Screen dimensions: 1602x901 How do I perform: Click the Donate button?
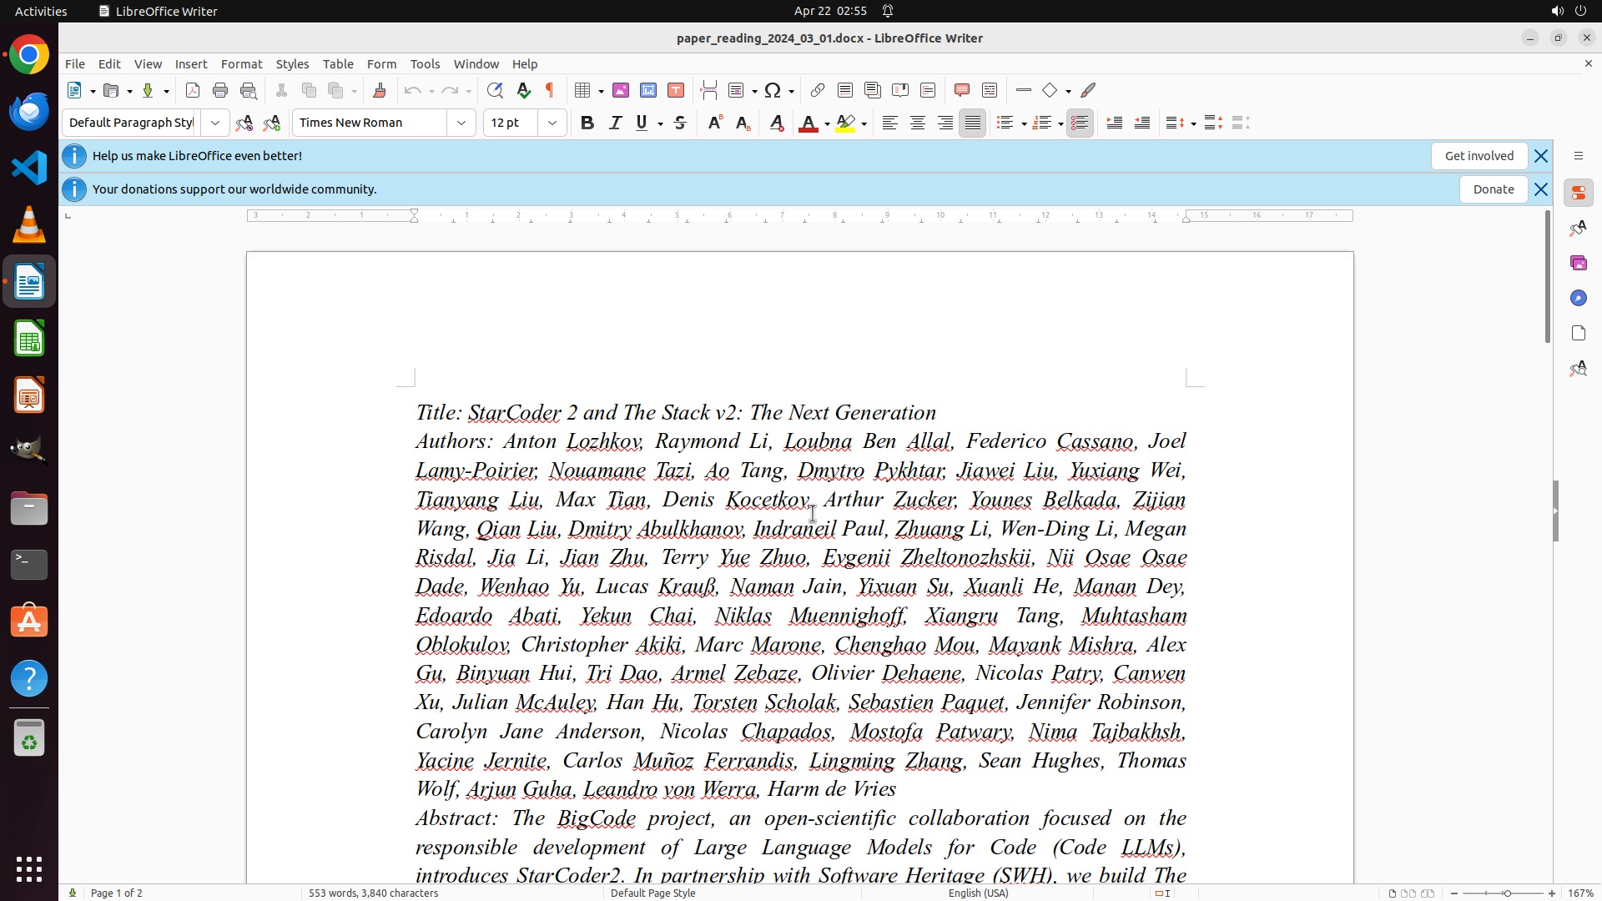click(1493, 189)
